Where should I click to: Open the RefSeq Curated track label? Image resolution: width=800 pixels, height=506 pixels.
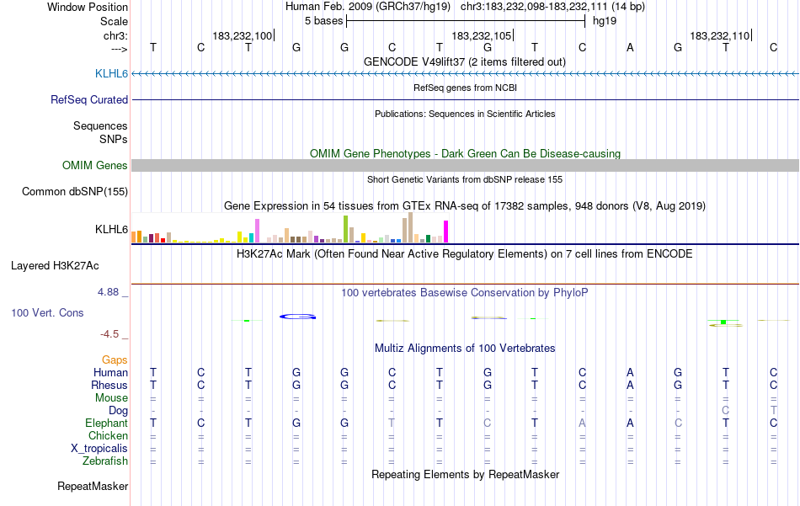click(88, 99)
